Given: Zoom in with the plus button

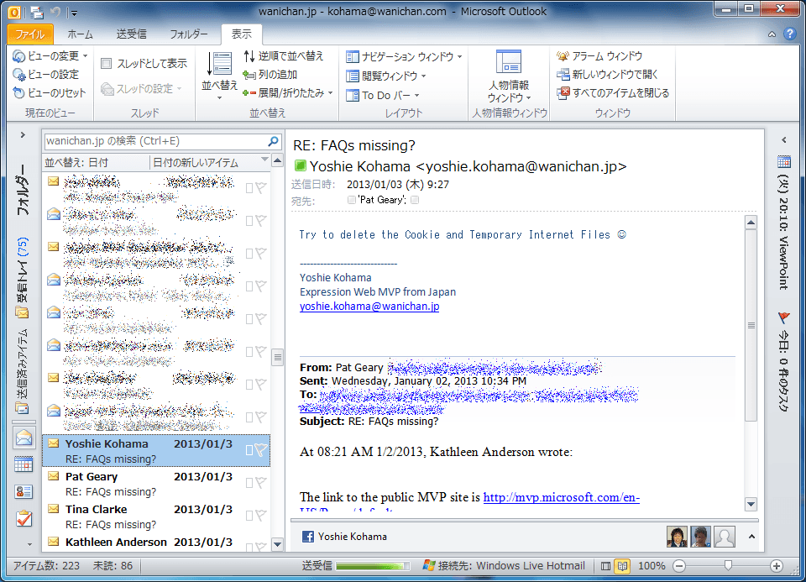Looking at the screenshot, I should coord(776,566).
